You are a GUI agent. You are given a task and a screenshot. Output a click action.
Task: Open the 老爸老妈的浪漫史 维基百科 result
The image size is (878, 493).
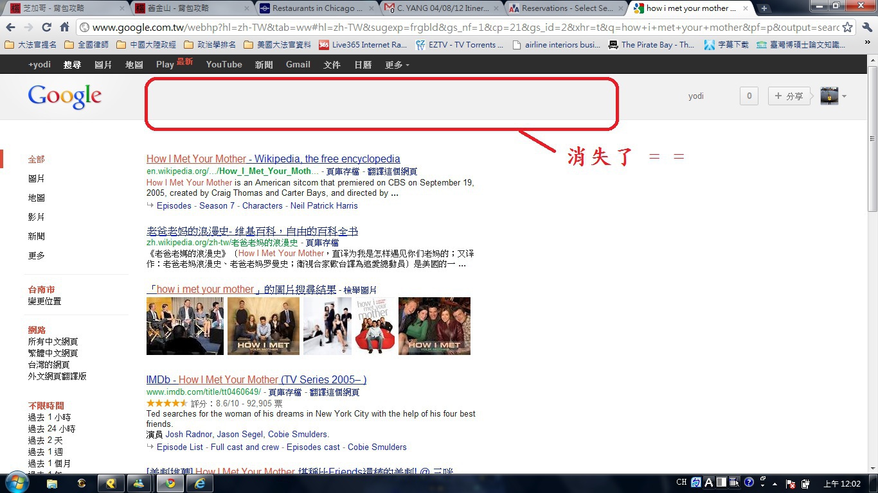252,231
